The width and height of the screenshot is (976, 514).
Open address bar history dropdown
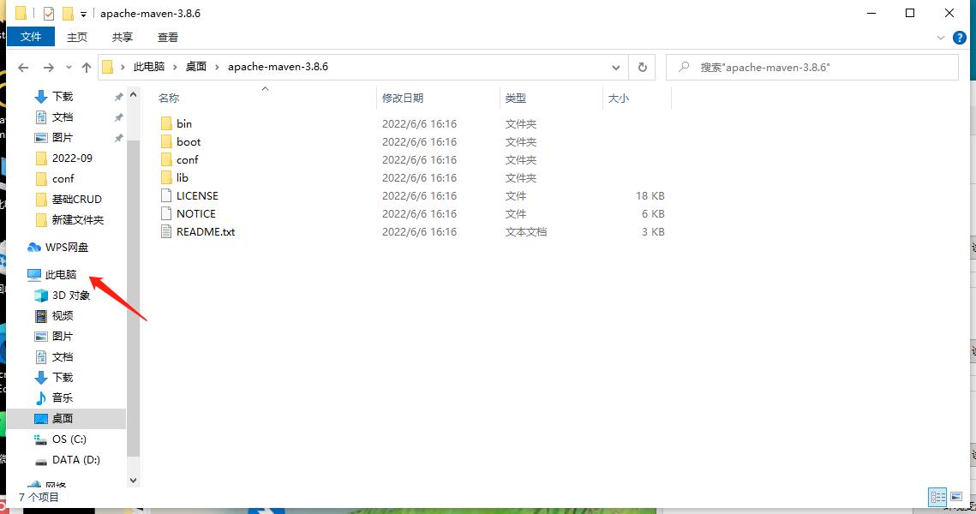pos(615,67)
